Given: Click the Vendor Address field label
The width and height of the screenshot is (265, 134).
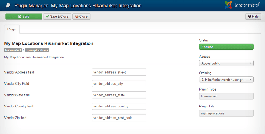Looking at the screenshot, I should (x=21, y=72).
